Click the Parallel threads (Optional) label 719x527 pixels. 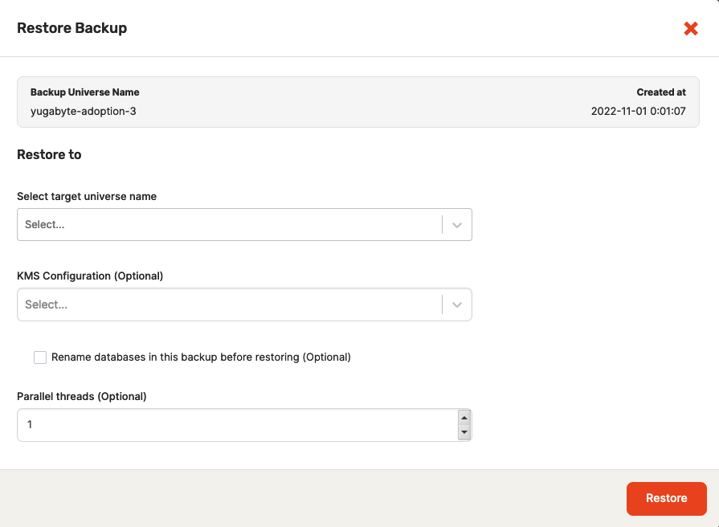[82, 396]
